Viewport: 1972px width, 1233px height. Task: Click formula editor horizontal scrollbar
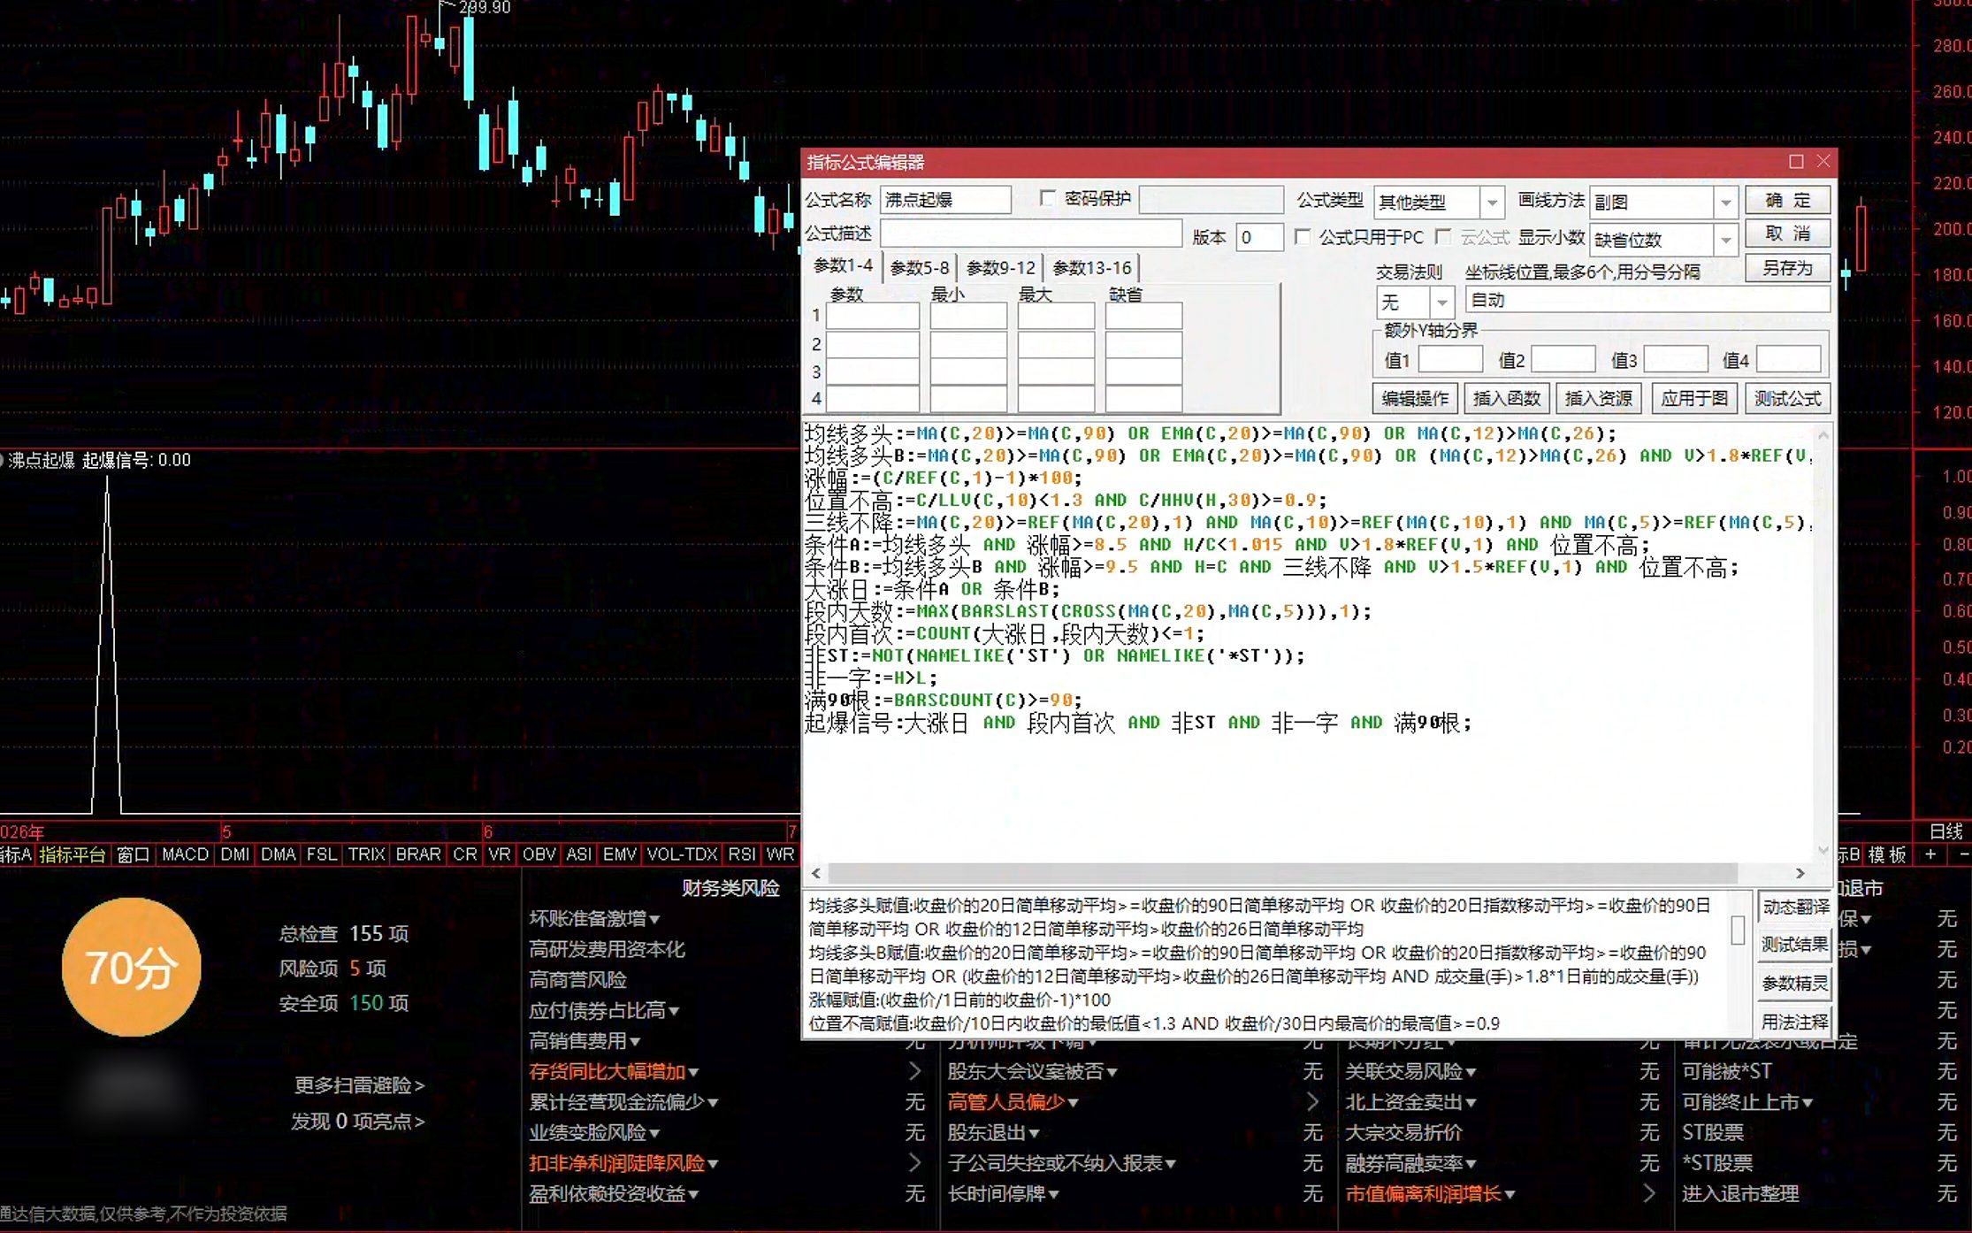(x=1282, y=873)
